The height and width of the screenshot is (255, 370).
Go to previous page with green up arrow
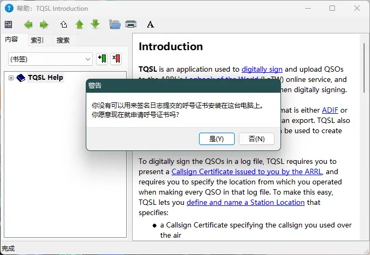79,24
